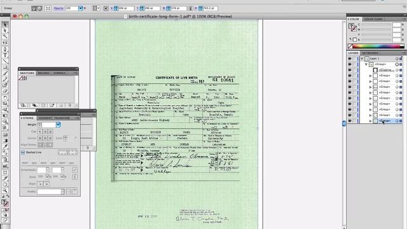Select the Artboard tool
This screenshot has height=229, width=407.
coord(5,172)
